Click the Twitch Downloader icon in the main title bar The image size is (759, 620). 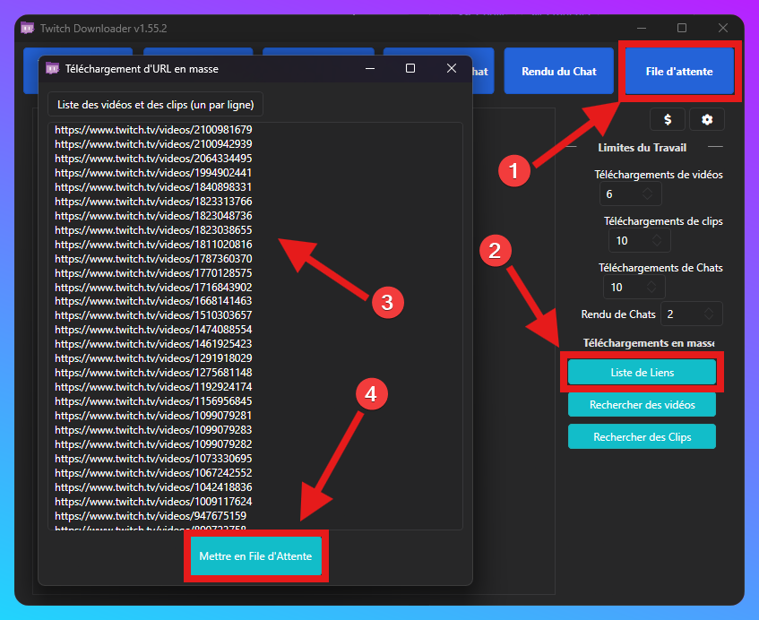coord(27,28)
